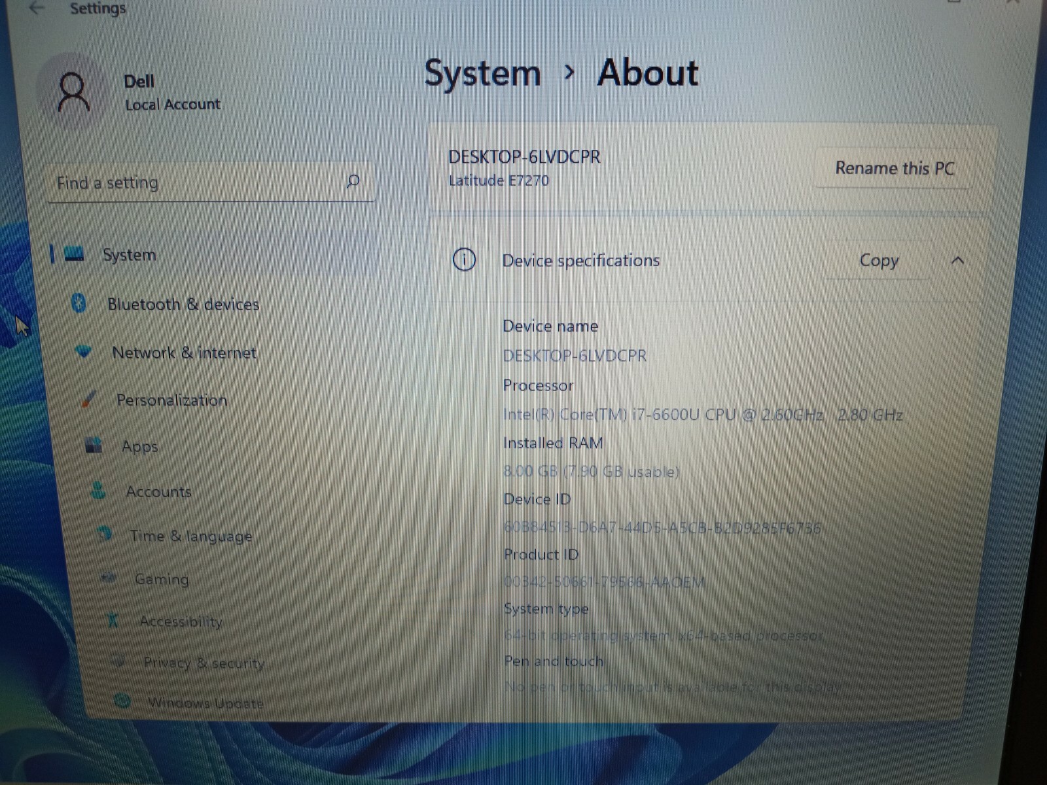Open Windows Update settings
The height and width of the screenshot is (785, 1047).
(205, 703)
